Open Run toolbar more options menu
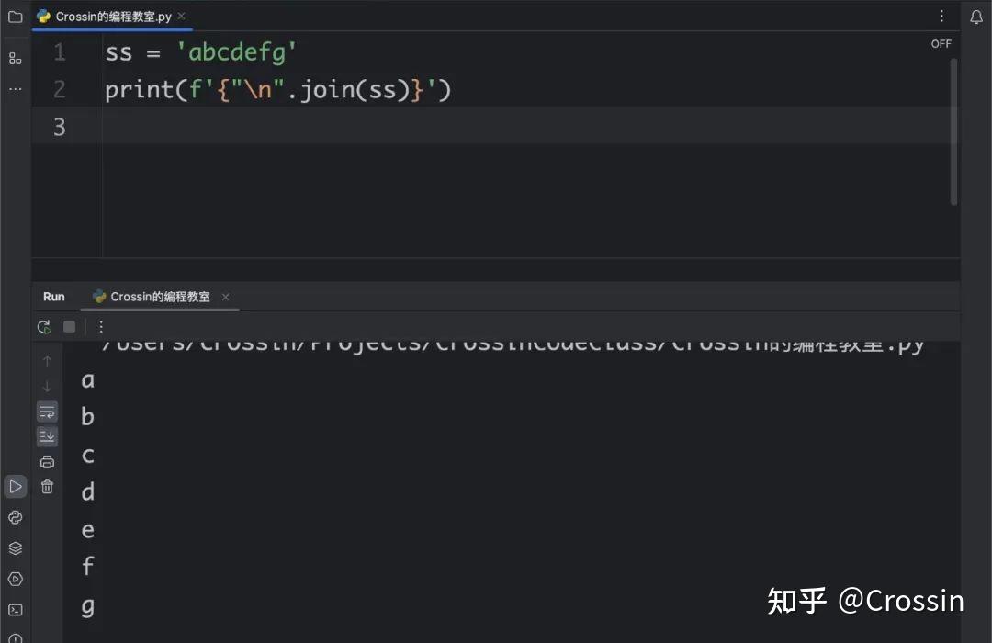The image size is (992, 643). click(101, 327)
